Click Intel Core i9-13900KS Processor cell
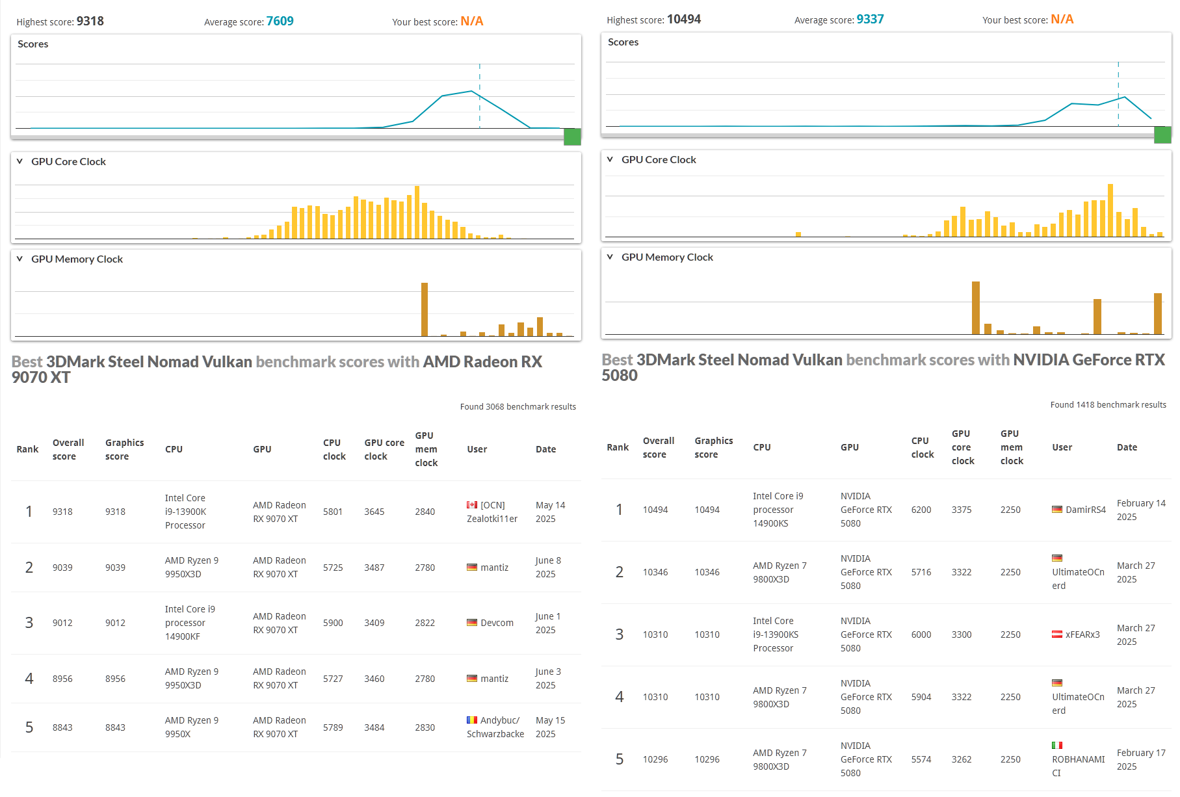The width and height of the screenshot is (1180, 797). (x=776, y=634)
